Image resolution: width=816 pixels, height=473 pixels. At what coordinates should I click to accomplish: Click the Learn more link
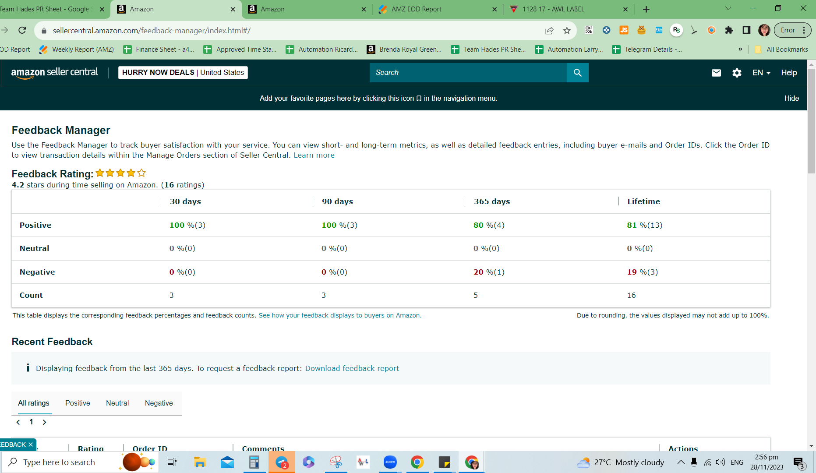tap(314, 155)
